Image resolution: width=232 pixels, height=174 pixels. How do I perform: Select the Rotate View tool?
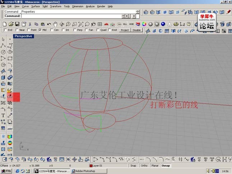tap(62, 24)
